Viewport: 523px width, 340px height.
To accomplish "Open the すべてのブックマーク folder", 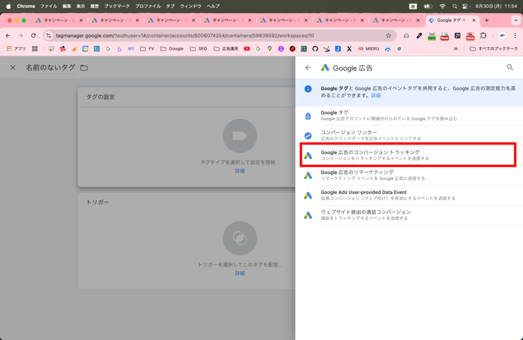I will 494,48.
